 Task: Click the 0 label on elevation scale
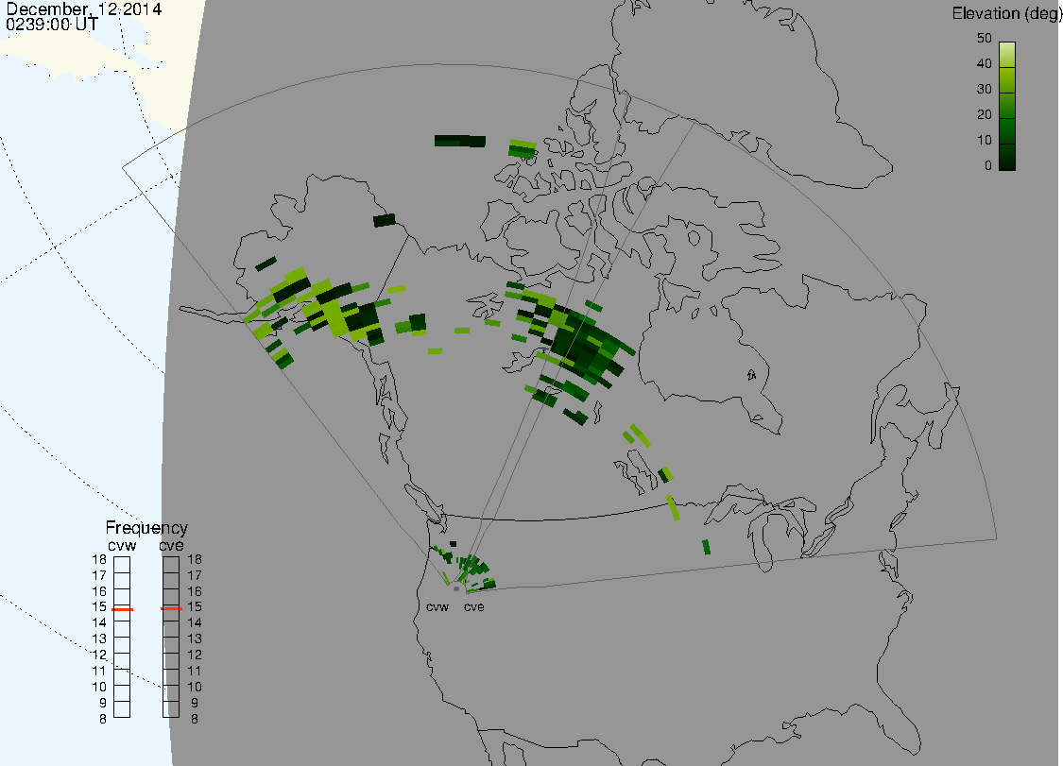[987, 166]
